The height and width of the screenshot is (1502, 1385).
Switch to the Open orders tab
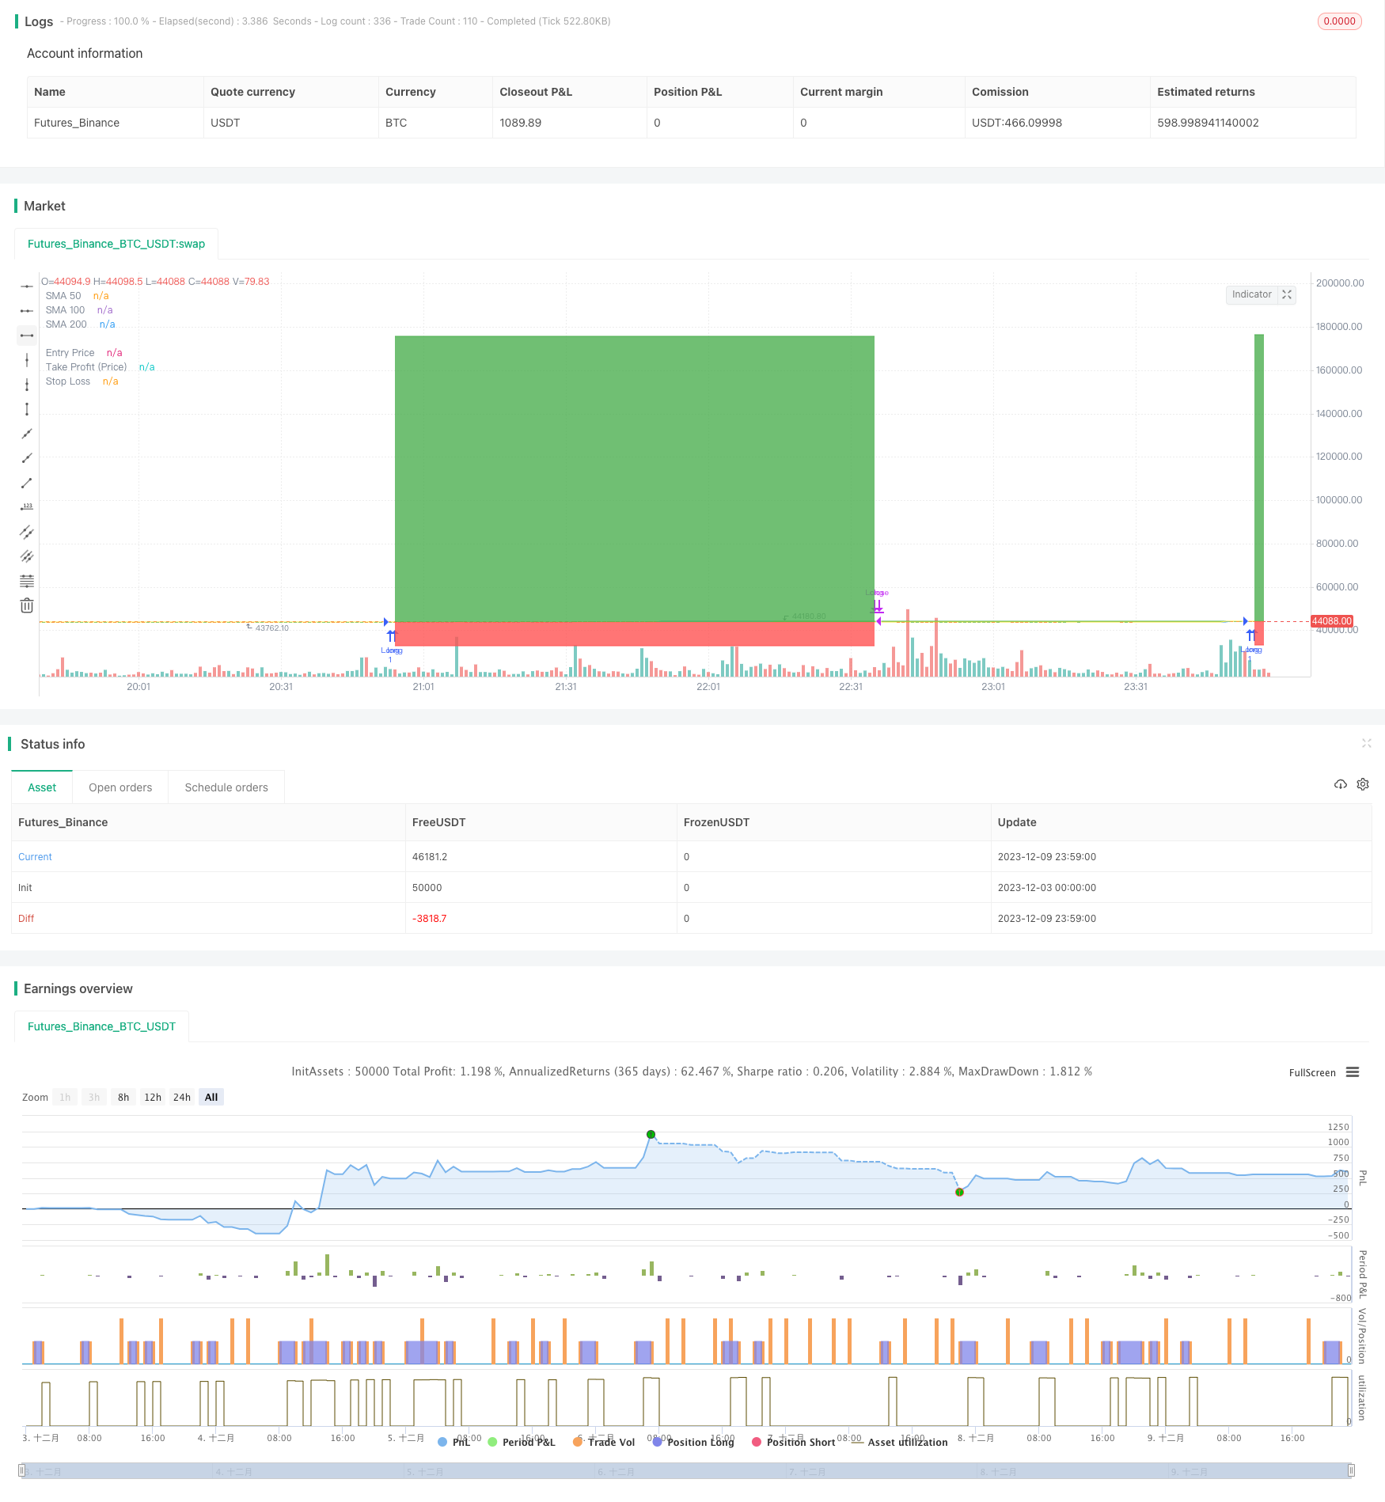pyautogui.click(x=120, y=787)
